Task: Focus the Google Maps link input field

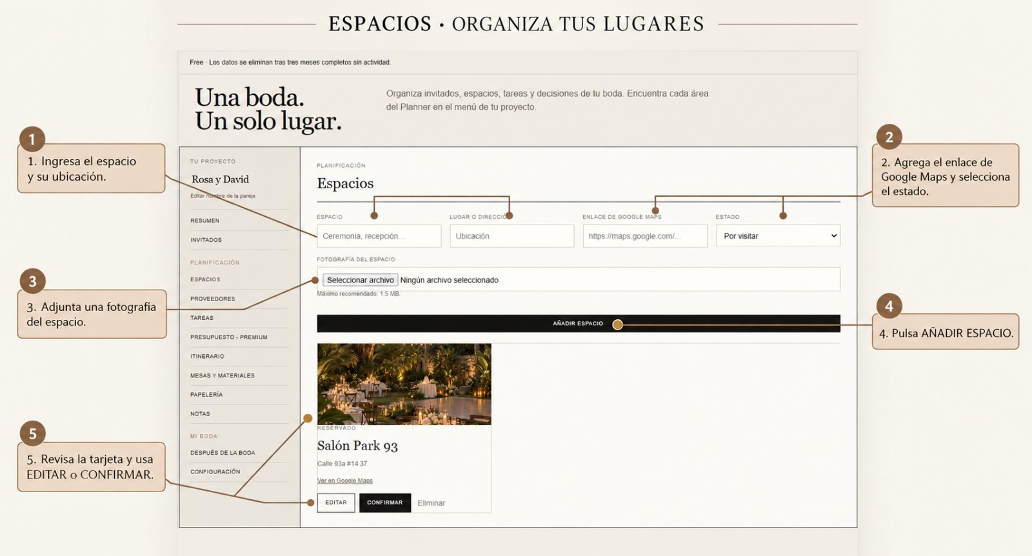Action: [x=645, y=236]
